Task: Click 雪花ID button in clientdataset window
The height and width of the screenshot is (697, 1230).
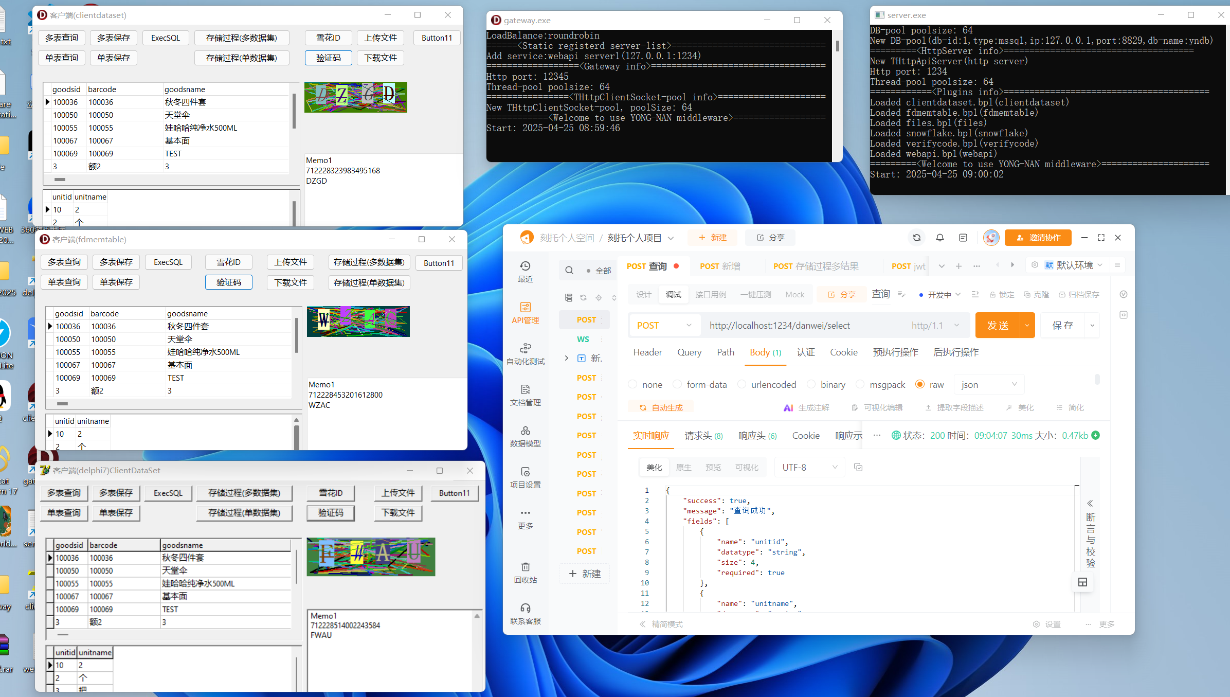Action: click(x=328, y=38)
